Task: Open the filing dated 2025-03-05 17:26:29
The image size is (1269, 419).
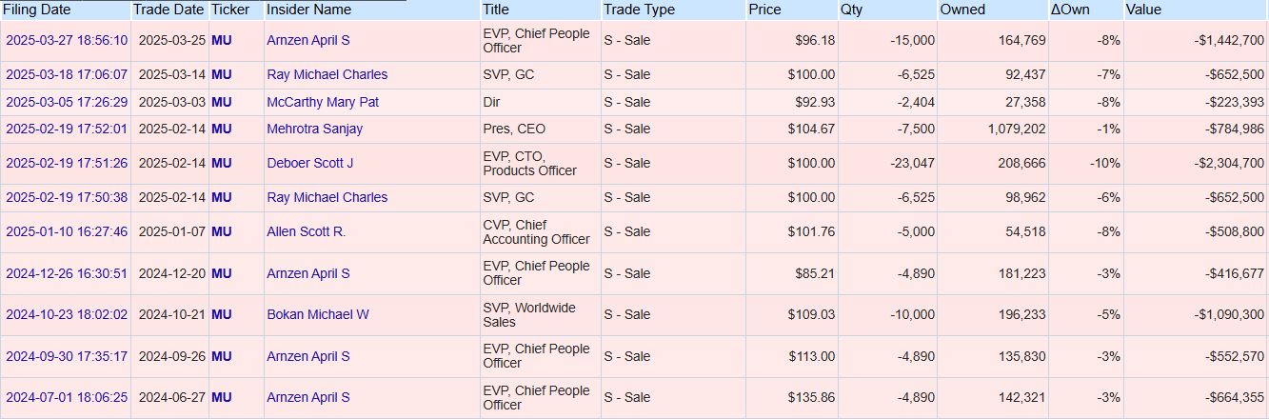Action: coord(67,102)
